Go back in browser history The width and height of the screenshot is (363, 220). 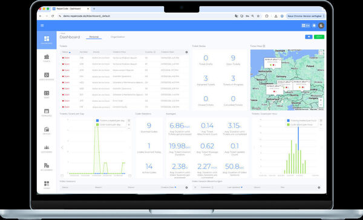(41, 16)
